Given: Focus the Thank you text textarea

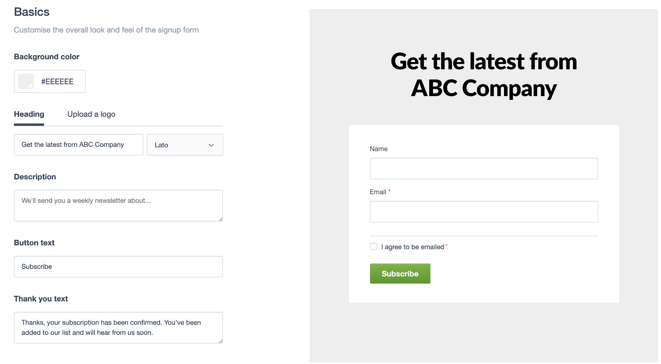Looking at the screenshot, I should 118,328.
